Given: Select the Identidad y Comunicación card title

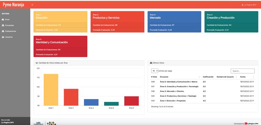Looking at the screenshot, I should tap(52, 42).
